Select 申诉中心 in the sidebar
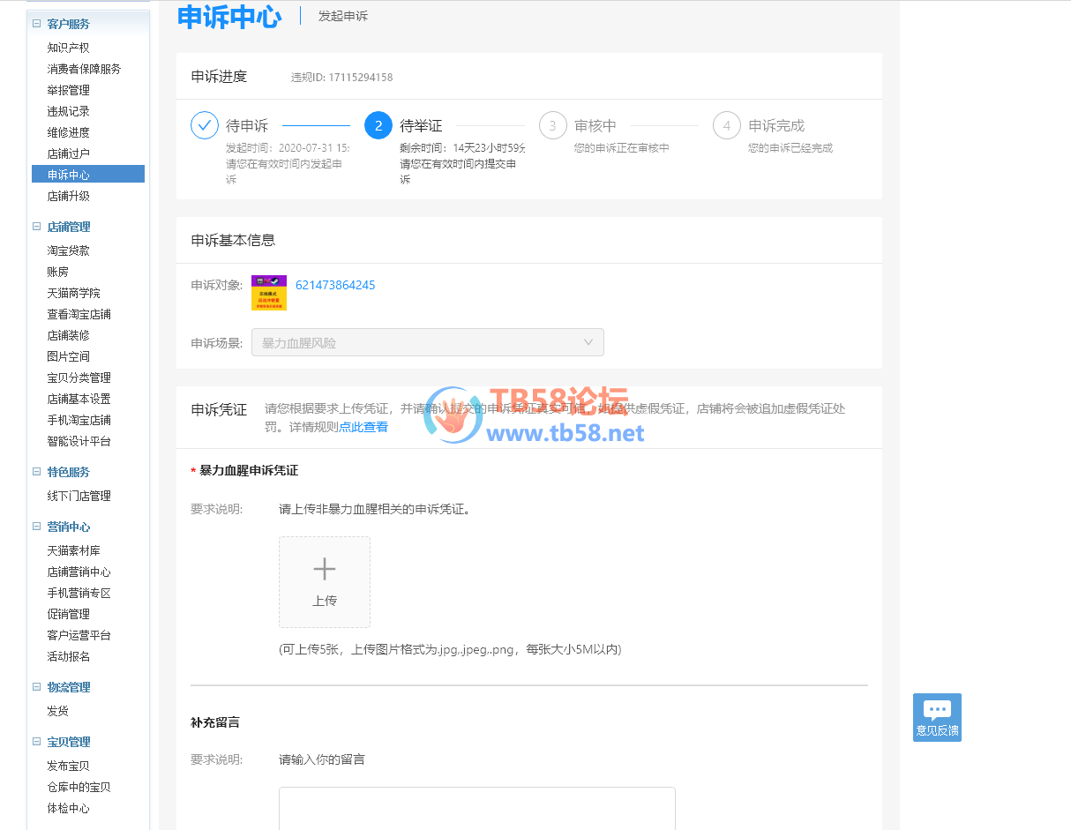Screen dimensions: 1071x830 (69, 175)
